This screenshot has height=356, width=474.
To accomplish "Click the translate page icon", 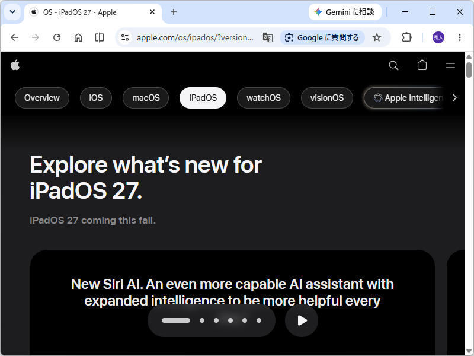I will (x=268, y=37).
